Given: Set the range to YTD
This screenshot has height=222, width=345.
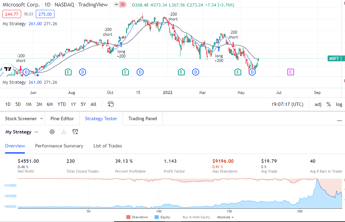Looking at the screenshot, I should click(x=62, y=104).
